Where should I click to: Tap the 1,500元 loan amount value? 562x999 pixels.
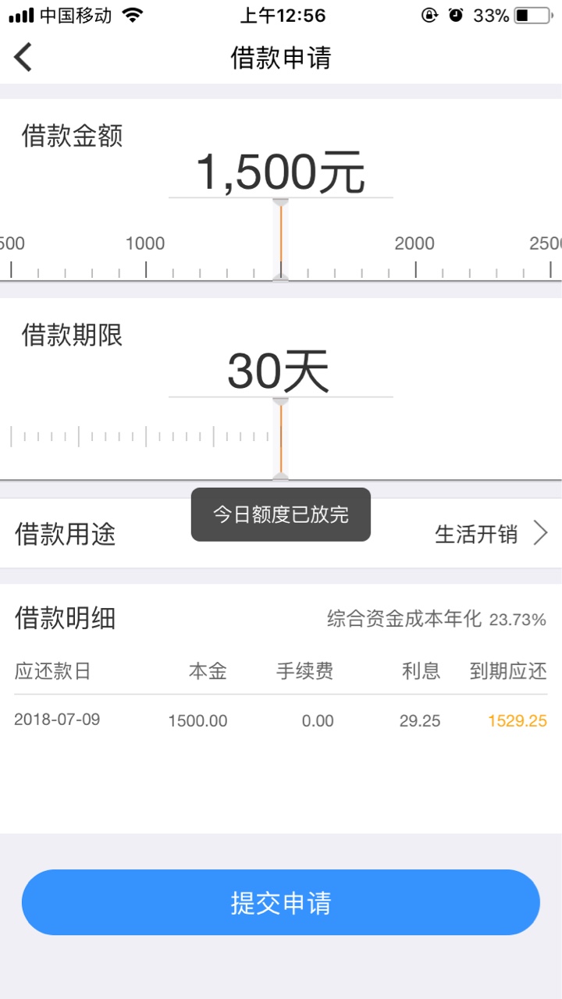(x=280, y=172)
